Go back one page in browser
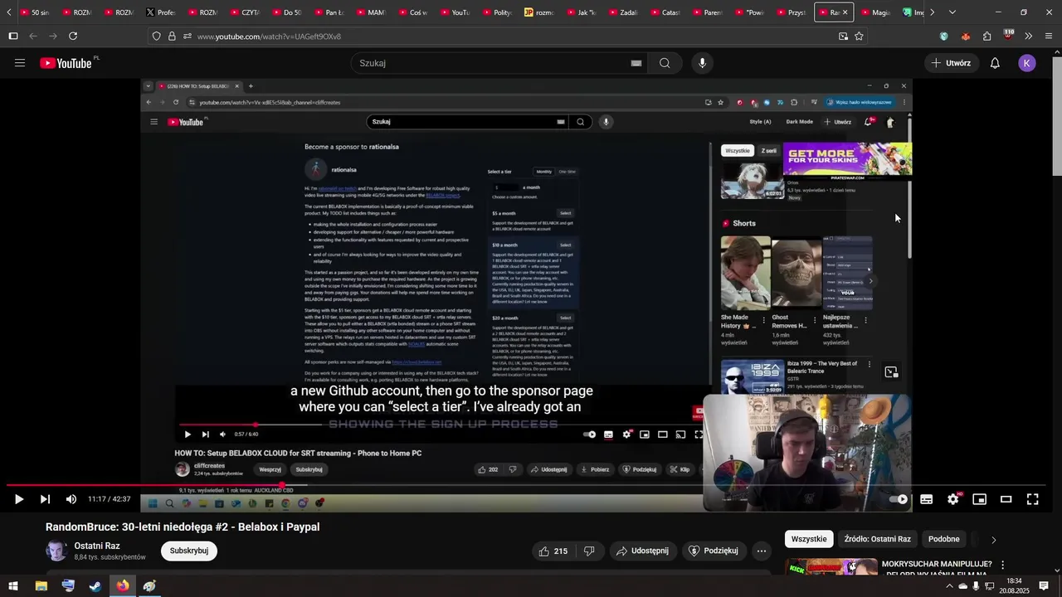The height and width of the screenshot is (597, 1062). coord(33,36)
